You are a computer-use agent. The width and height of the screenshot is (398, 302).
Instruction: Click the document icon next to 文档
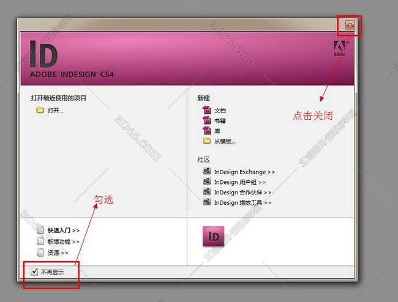[x=207, y=110]
